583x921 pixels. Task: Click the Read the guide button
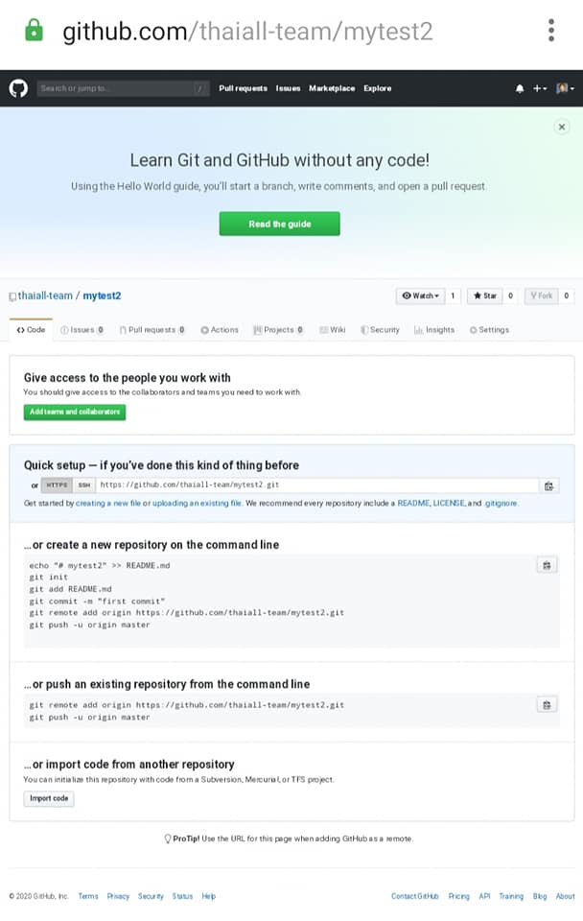point(279,224)
